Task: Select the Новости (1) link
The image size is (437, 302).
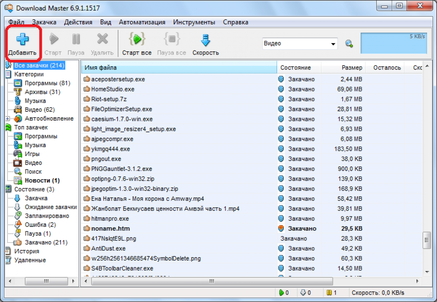Action: (x=42, y=180)
